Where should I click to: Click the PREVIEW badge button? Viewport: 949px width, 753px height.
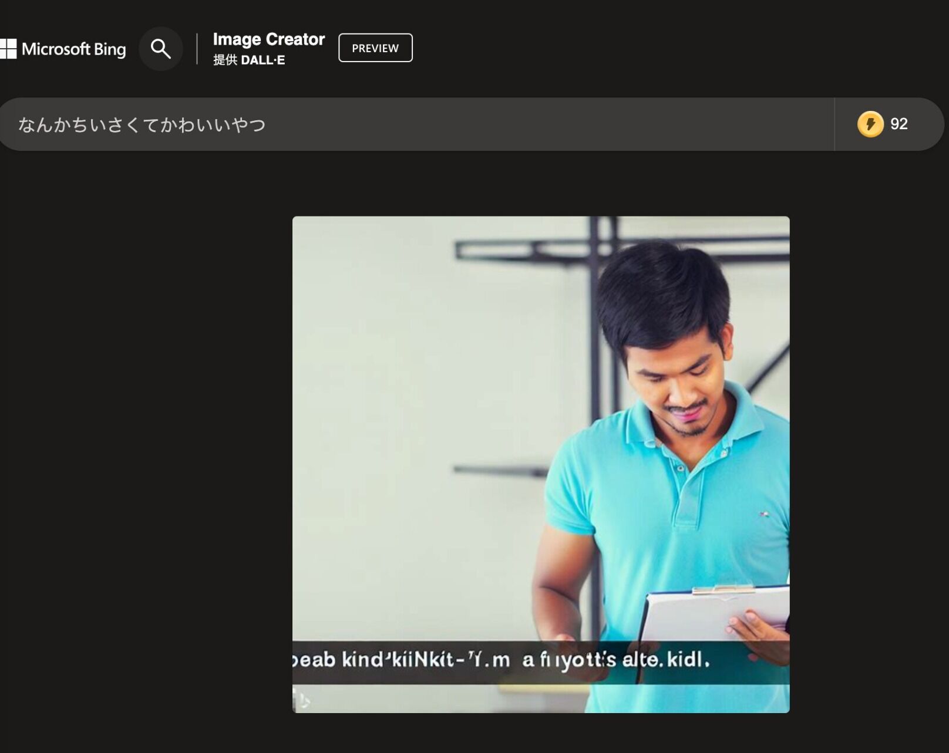coord(375,48)
